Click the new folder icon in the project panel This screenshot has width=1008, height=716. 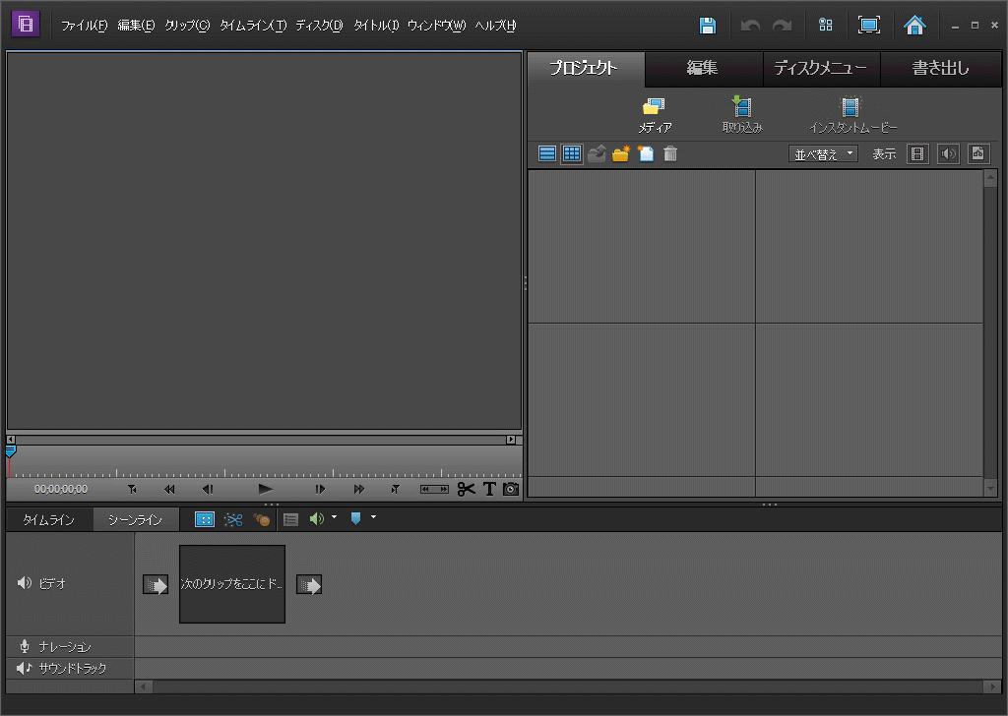coord(620,153)
